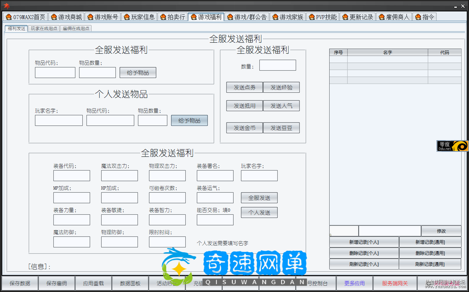Click the mushroom icon on 雇佣商人 tab

pyautogui.click(x=381, y=17)
